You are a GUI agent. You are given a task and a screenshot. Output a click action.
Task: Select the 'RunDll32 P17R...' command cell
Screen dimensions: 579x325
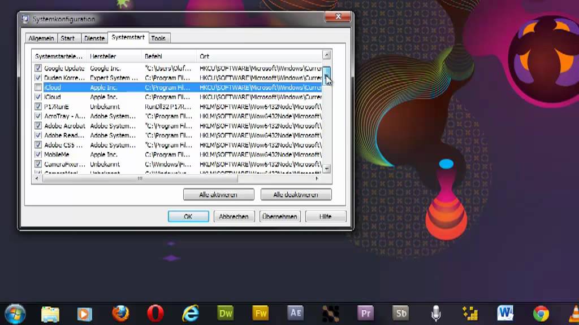click(168, 107)
